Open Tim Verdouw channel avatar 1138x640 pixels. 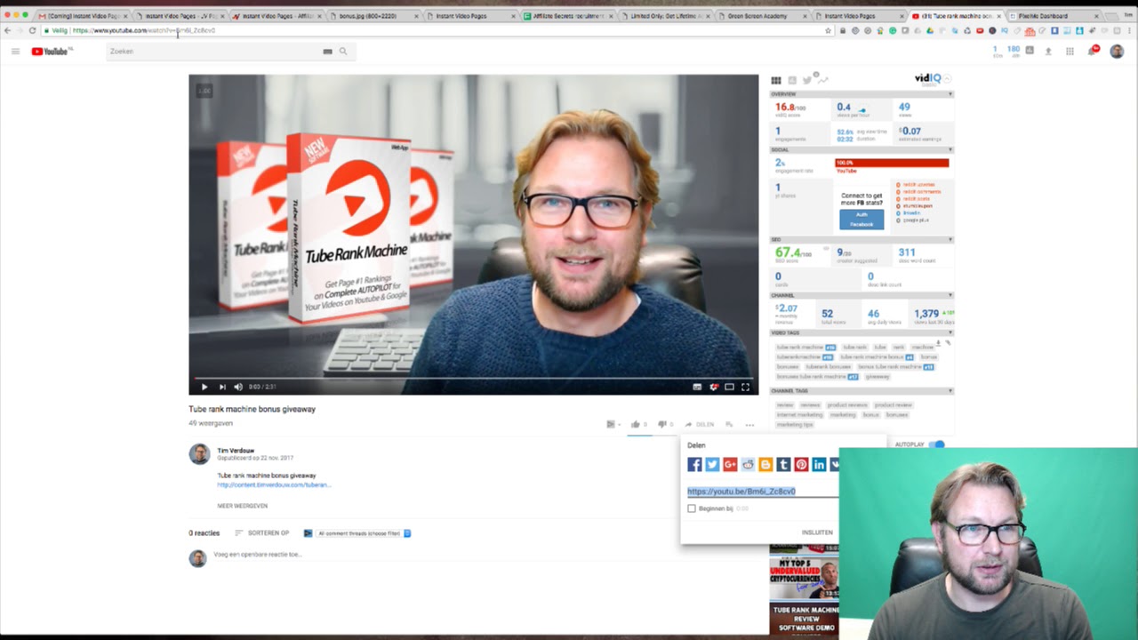pyautogui.click(x=199, y=453)
